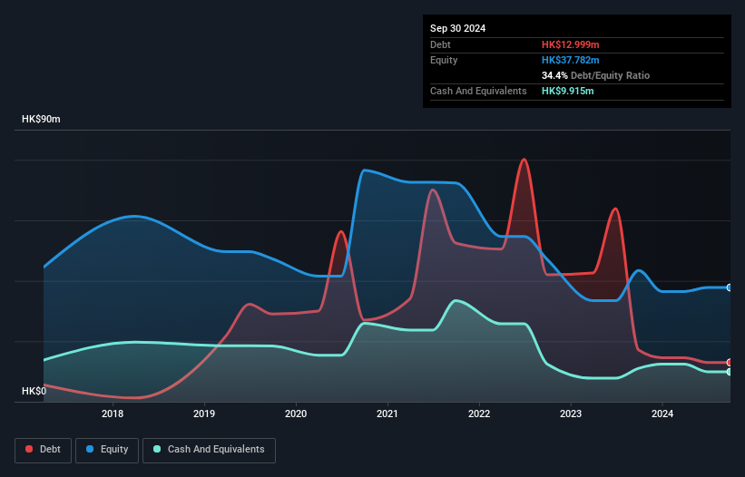Screen dimensions: 745x477
Task: Click the 2020 x-axis label
Action: pos(296,414)
